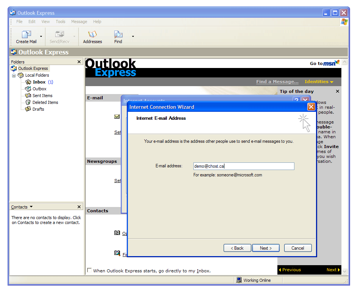Viewport: 358px width, 295px height.
Task: Open the Inbox folder
Action: (39, 82)
